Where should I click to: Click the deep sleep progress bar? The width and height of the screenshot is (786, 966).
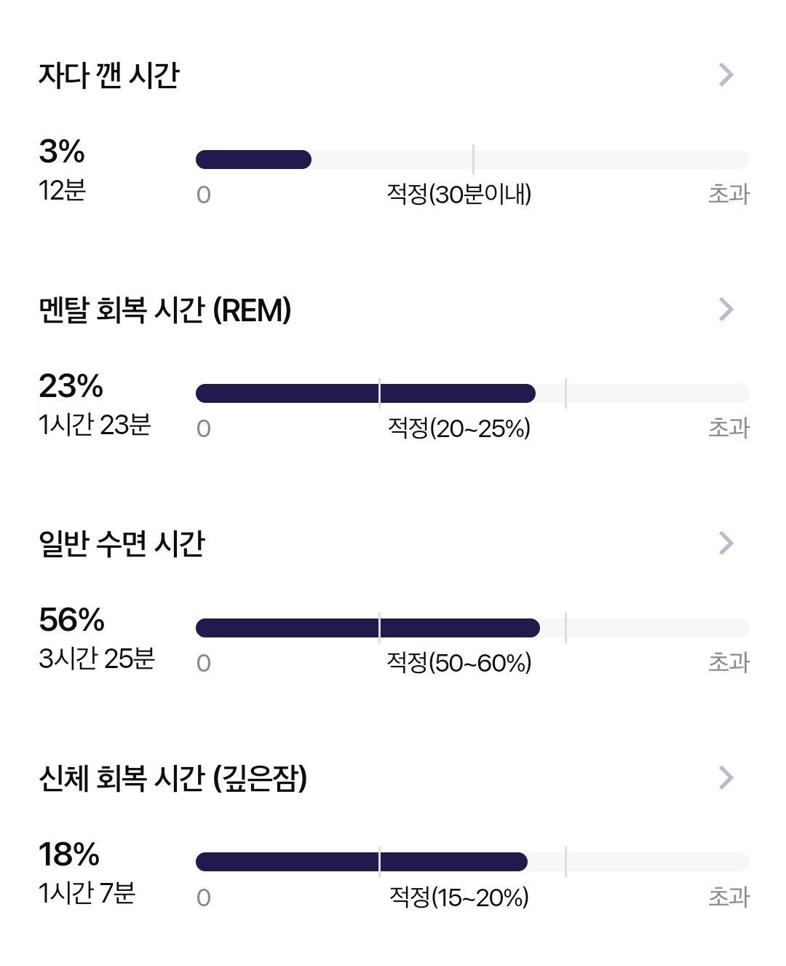(472, 862)
